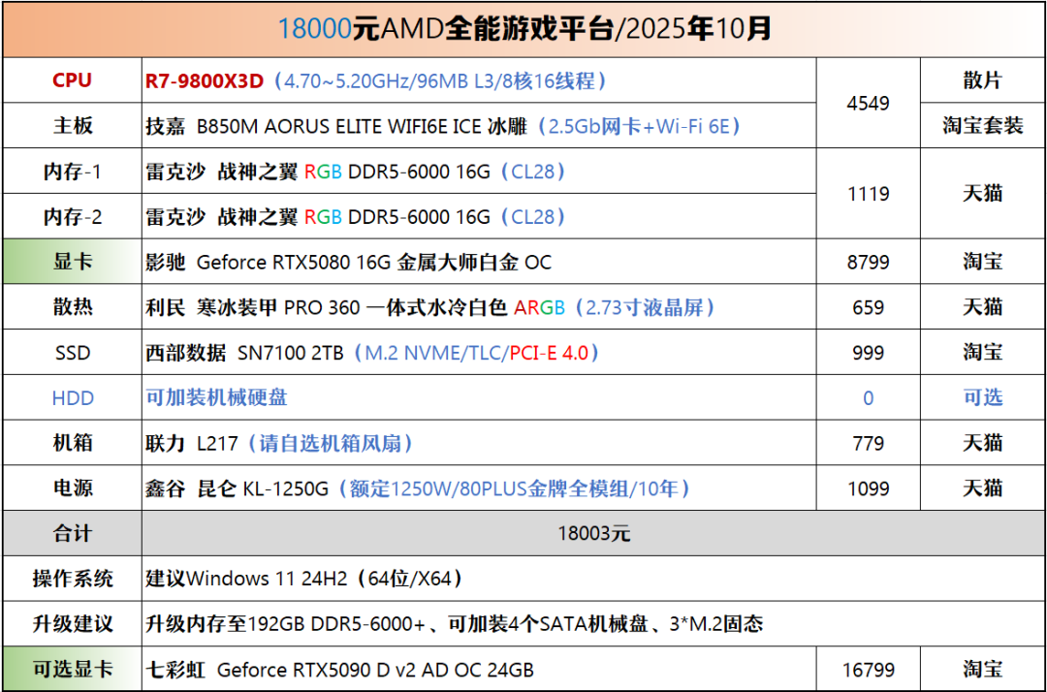Screen dimensions: 1047x692
Task: Click the 七彩虹 RTX5090 D optional GPU cell
Action: pos(339,670)
